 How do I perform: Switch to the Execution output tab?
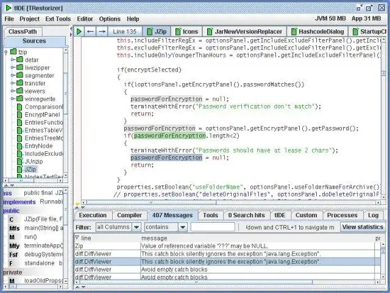click(93, 215)
